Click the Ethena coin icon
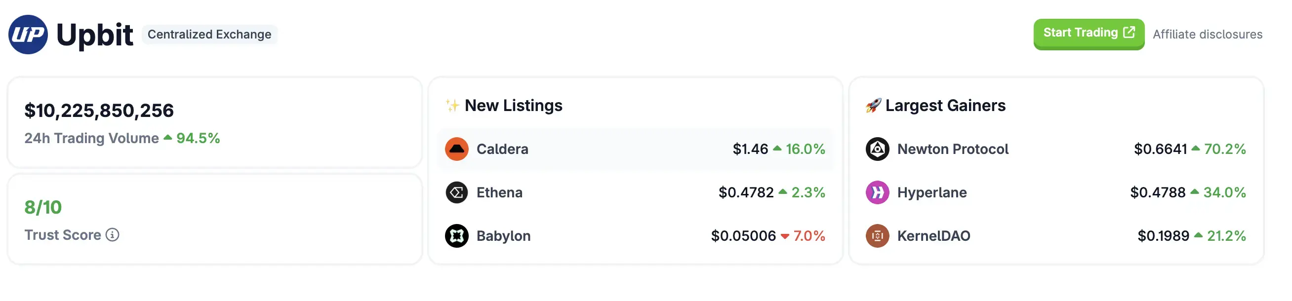 click(456, 192)
